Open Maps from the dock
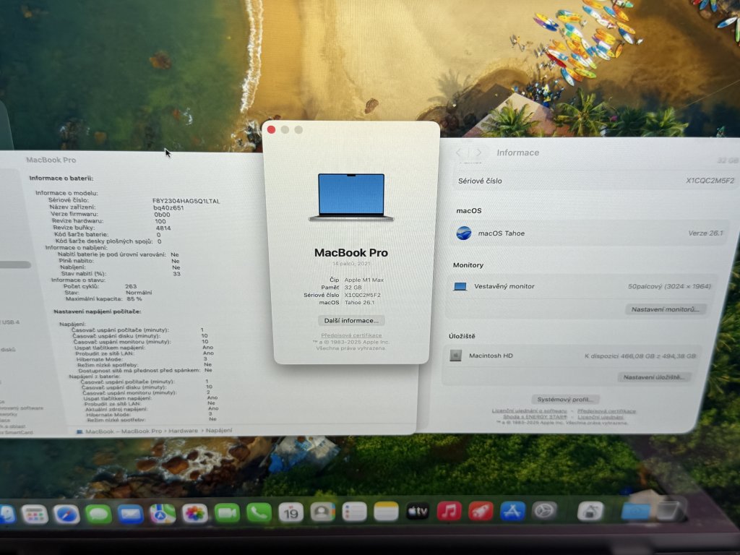Viewport: 740px width, 555px height. [163, 513]
